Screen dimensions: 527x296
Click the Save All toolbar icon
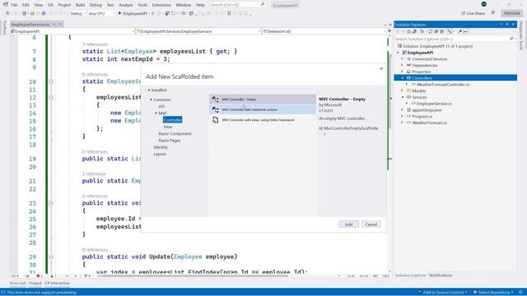point(44,13)
